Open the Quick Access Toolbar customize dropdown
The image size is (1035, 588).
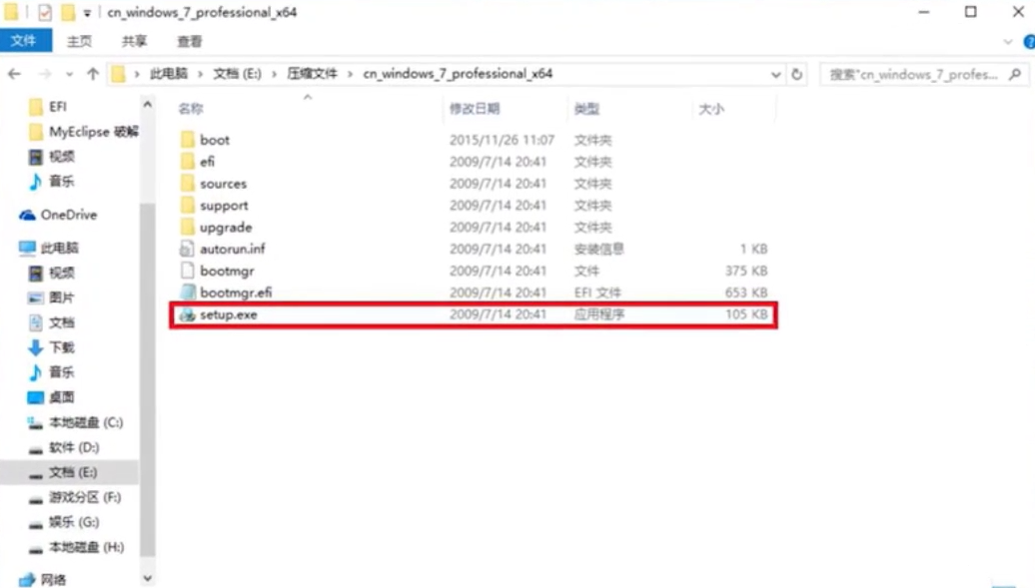tap(87, 13)
